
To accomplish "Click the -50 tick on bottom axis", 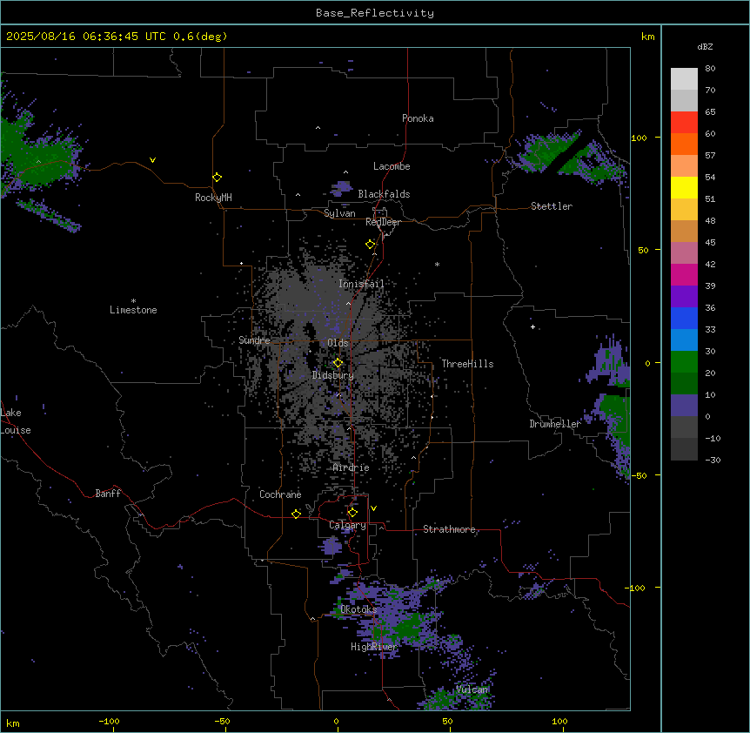I will pyautogui.click(x=222, y=721).
